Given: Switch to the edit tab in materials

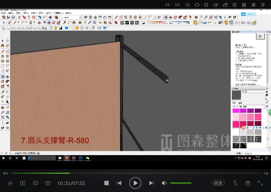Looking at the screenshot, I should (240, 103).
